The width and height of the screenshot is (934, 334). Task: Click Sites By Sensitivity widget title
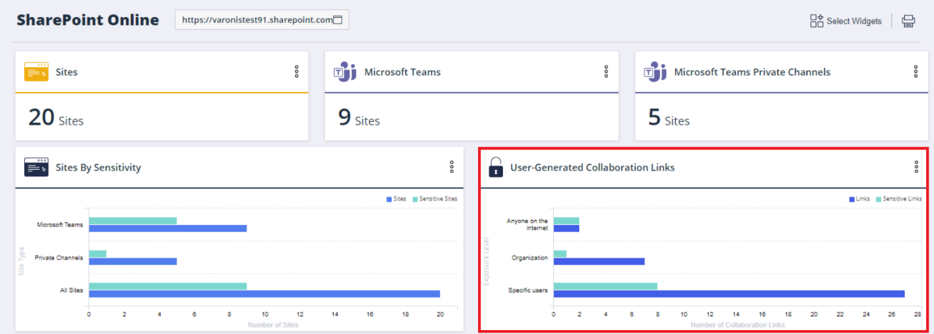(x=98, y=167)
